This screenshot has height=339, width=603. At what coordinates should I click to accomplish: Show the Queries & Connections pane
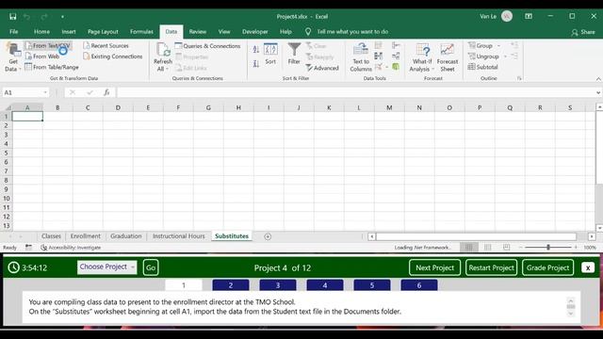tap(207, 46)
